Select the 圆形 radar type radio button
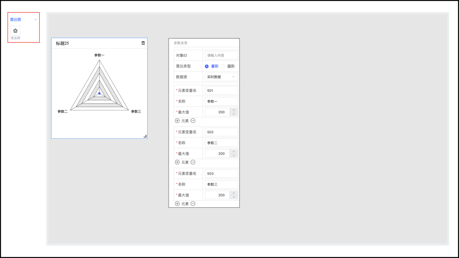This screenshot has height=258, width=459. (x=223, y=66)
